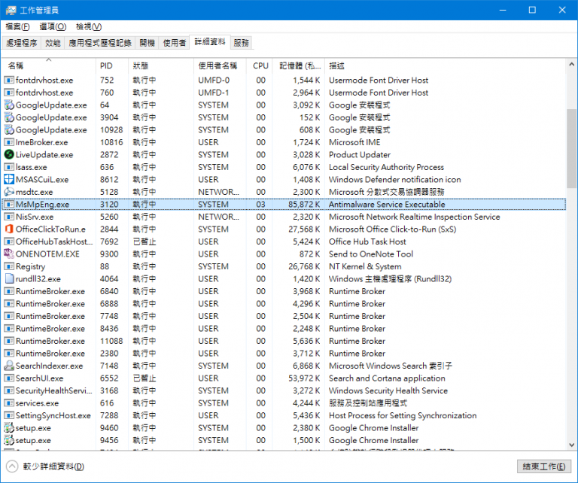Click the setup.exe icon for PID 9460
Image resolution: width=578 pixels, height=483 pixels.
coord(9,428)
